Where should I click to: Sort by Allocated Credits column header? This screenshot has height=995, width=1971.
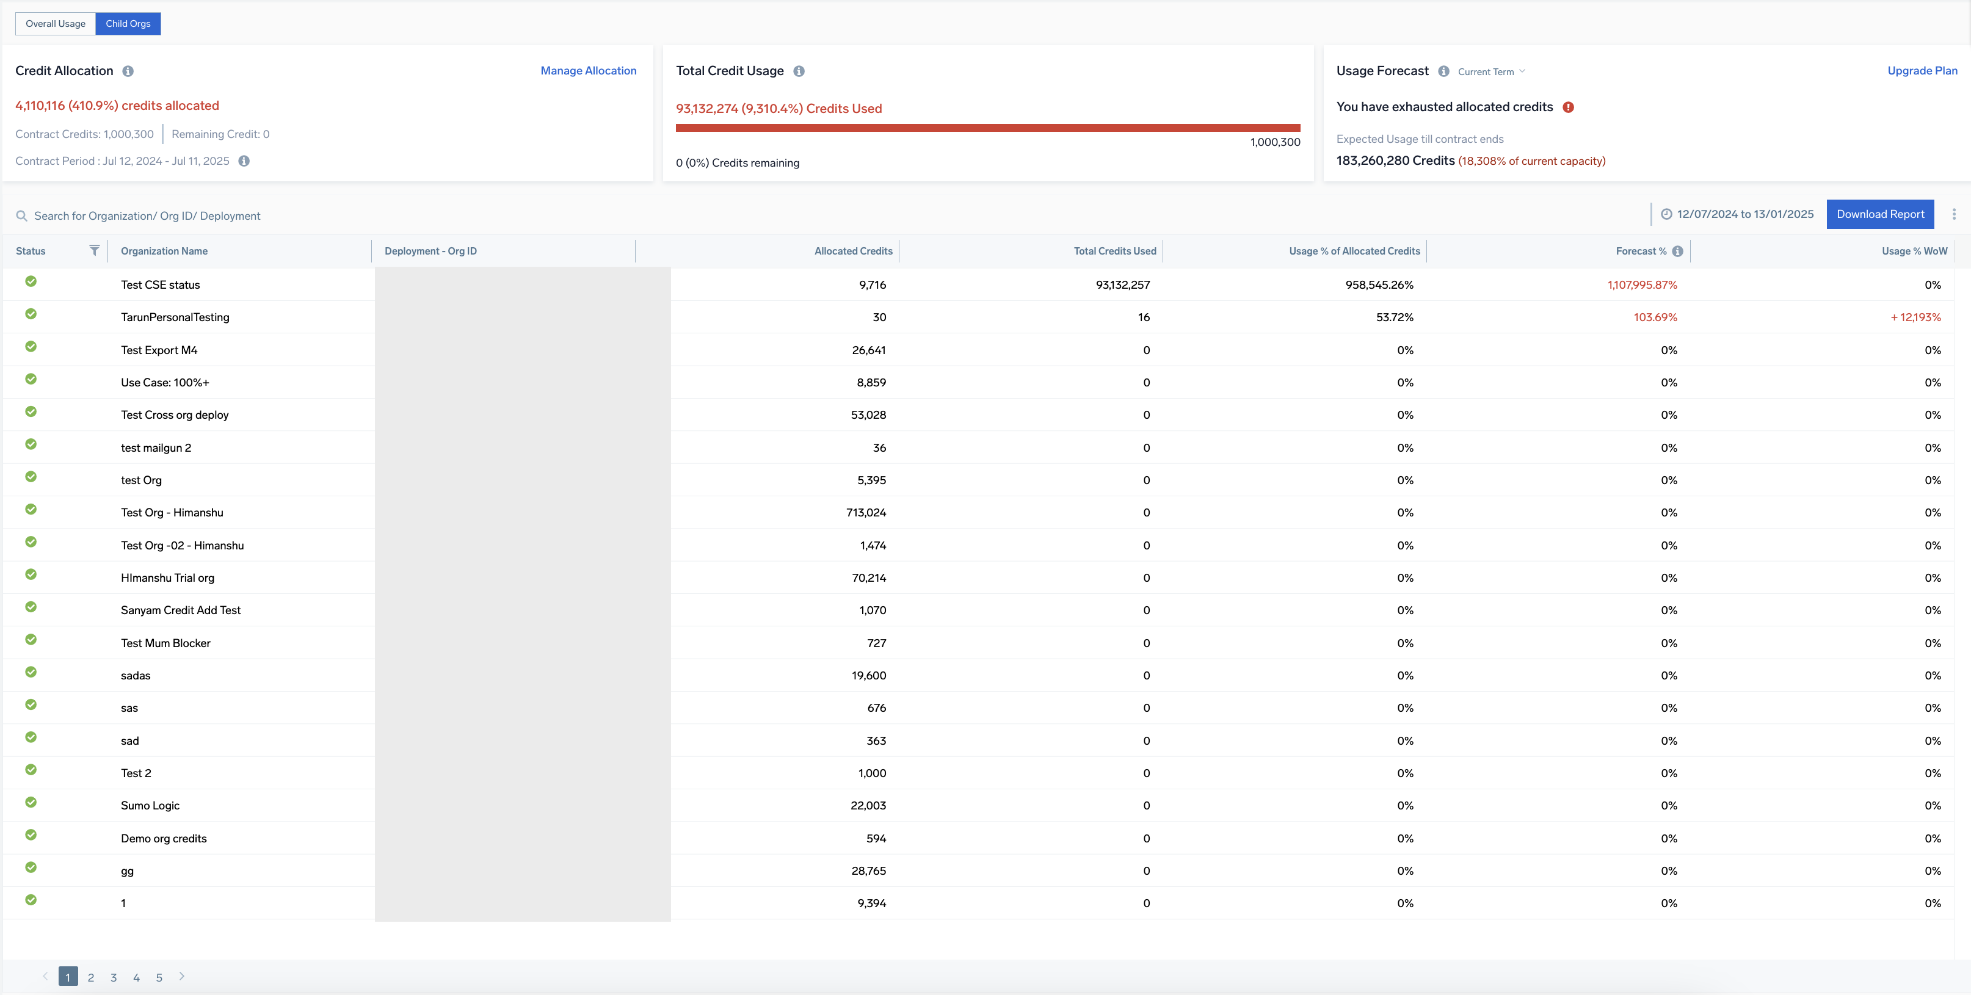pos(853,251)
